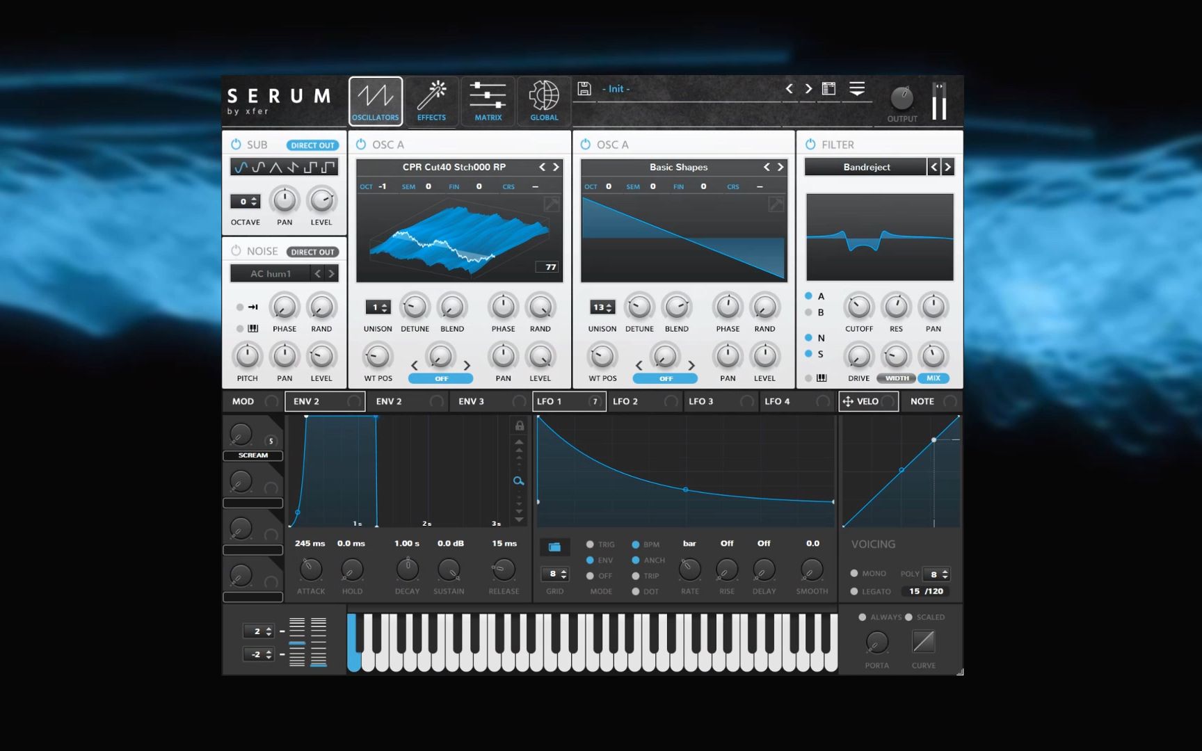The image size is (1202, 751).
Task: Click the noise keytrack keyboard icon
Action: pos(253,328)
